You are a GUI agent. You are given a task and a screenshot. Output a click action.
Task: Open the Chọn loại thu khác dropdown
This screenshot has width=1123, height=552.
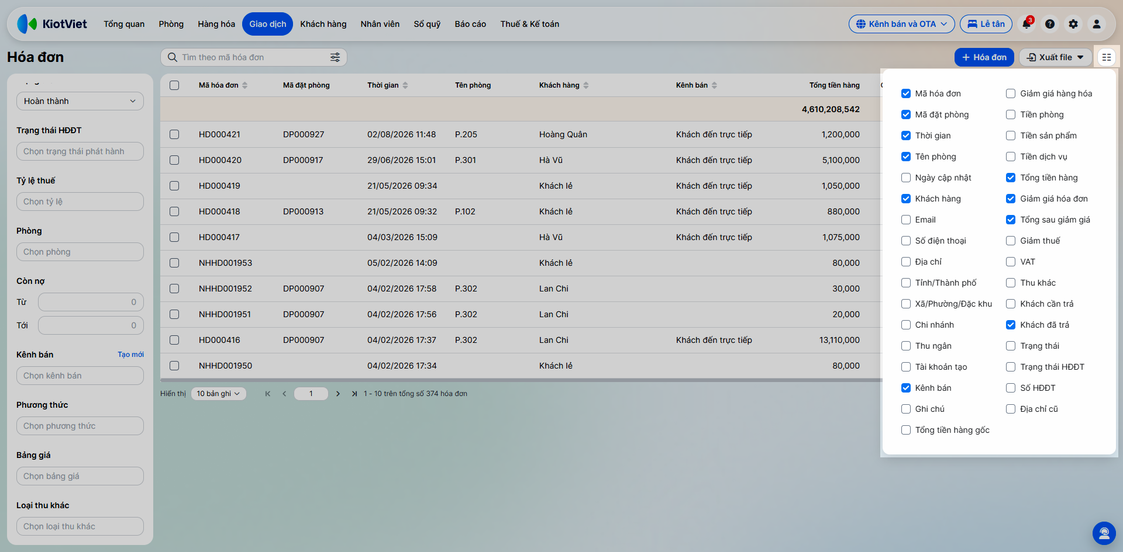80,526
